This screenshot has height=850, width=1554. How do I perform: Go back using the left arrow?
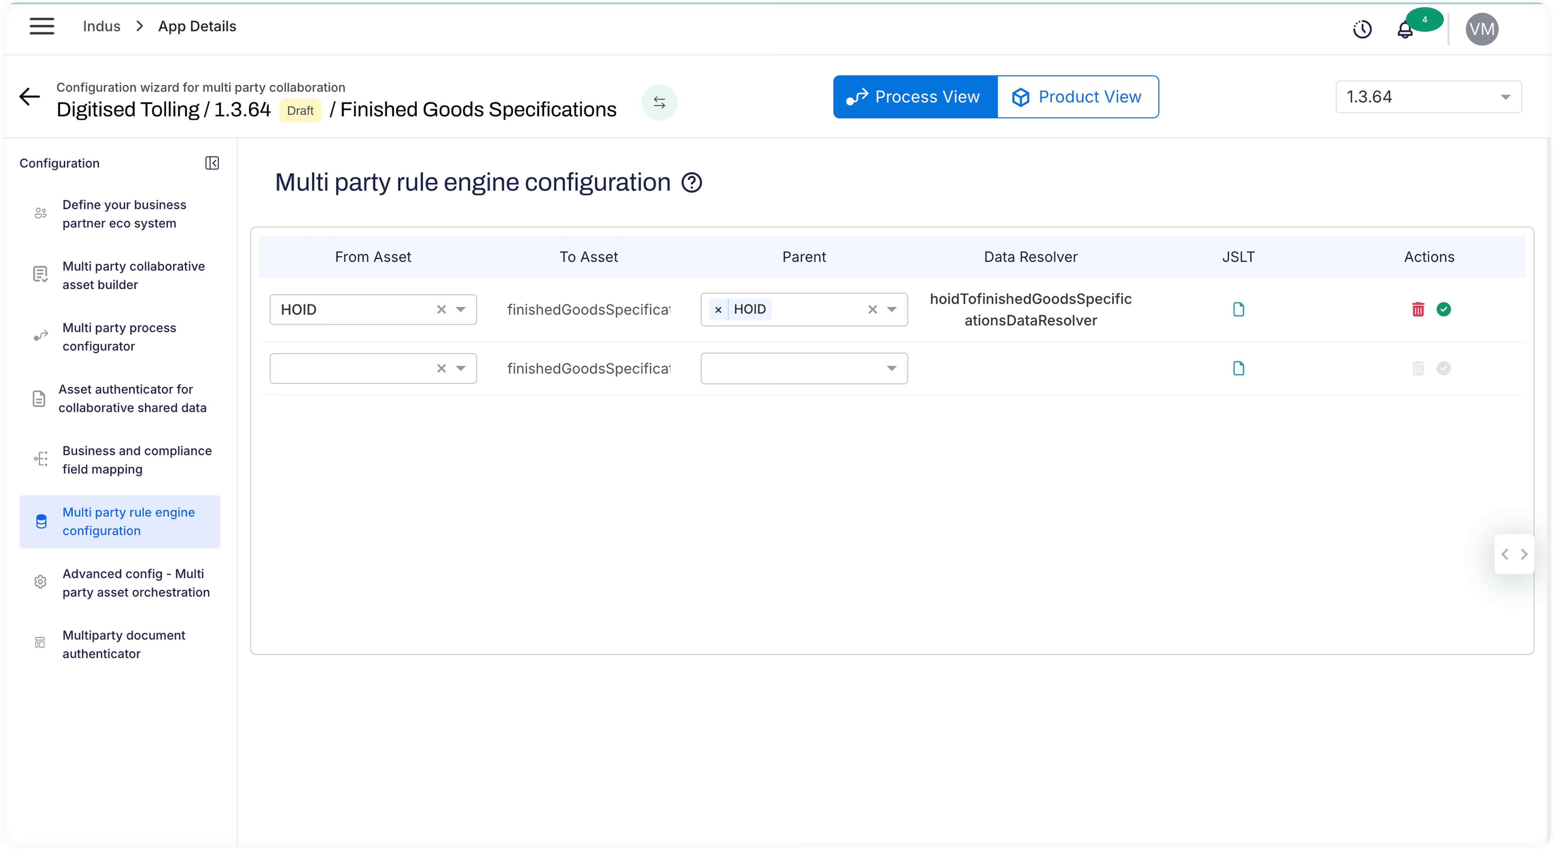point(29,96)
